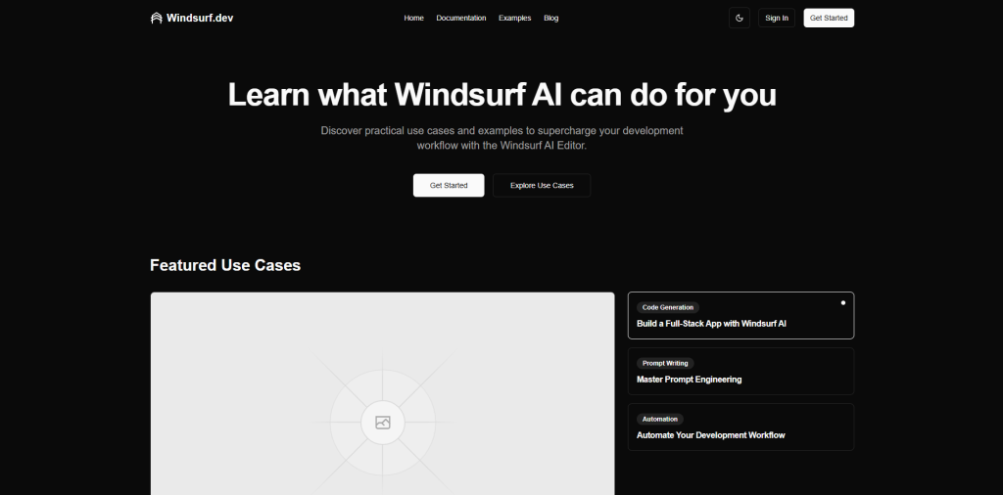The width and height of the screenshot is (1003, 495).
Task: Click the hero Get Started button
Action: (x=449, y=185)
